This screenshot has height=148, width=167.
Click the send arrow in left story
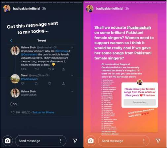click(x=75, y=141)
